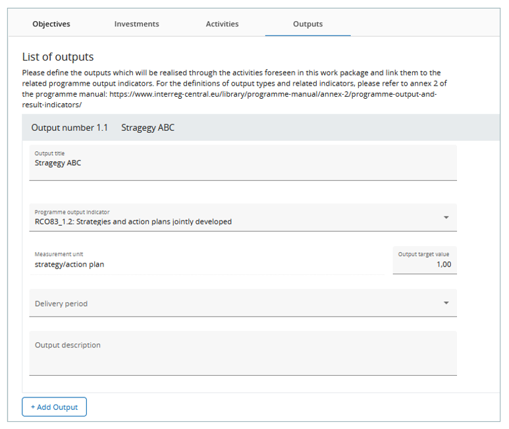Open the Delivery period dropdown arrow
The height and width of the screenshot is (429, 509).
[446, 303]
